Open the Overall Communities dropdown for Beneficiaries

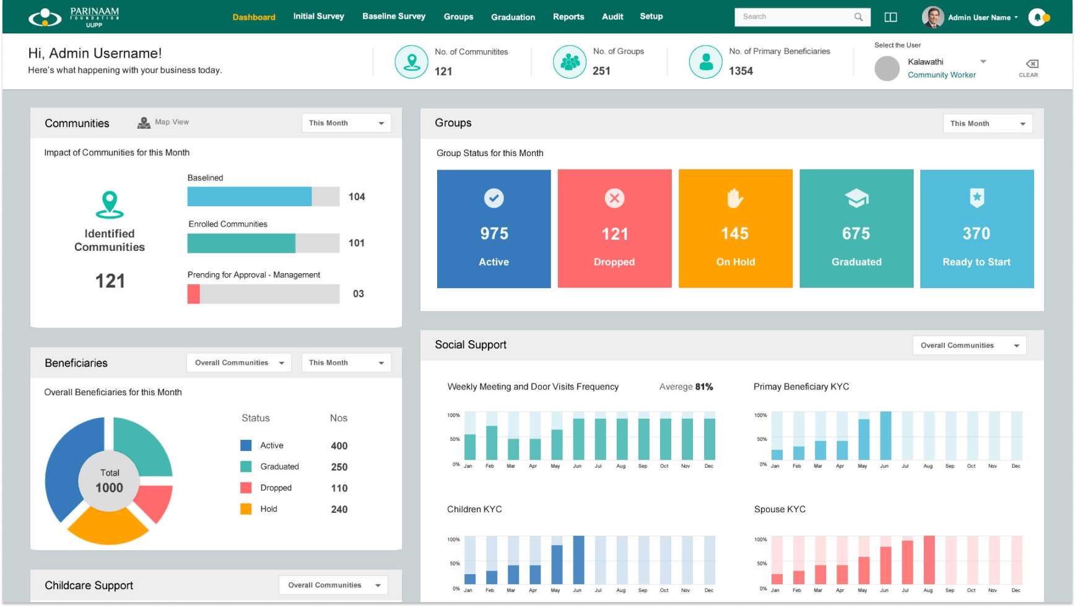click(238, 362)
